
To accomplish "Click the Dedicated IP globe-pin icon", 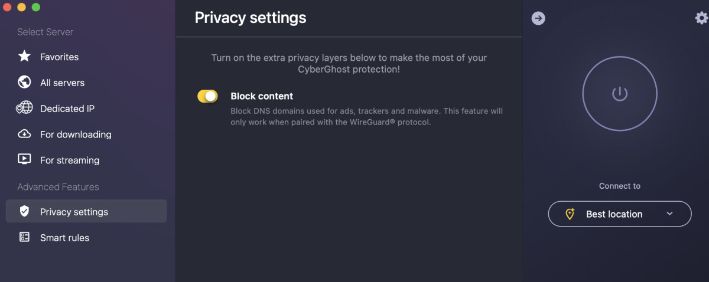I will point(24,108).
